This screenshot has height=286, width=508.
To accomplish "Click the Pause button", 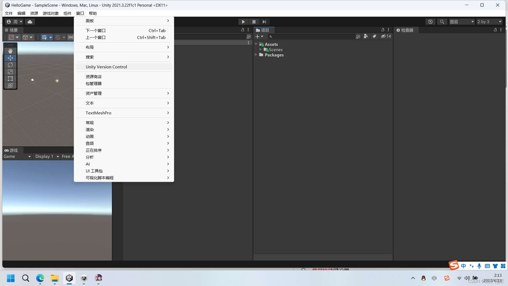I will pos(254,22).
